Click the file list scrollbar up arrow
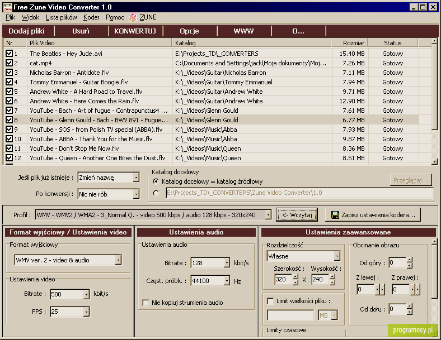Screen dimensions: 441x340 (434, 41)
